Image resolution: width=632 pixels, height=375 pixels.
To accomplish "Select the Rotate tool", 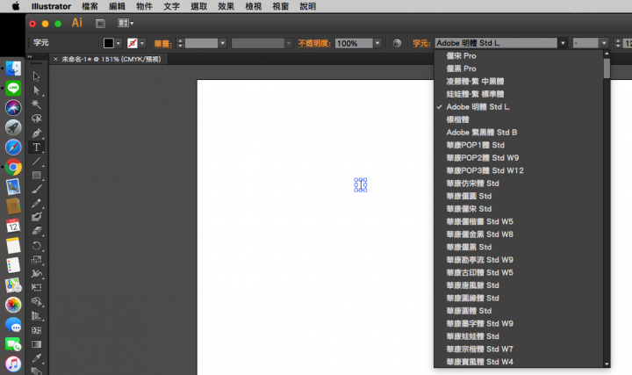I will coord(36,246).
